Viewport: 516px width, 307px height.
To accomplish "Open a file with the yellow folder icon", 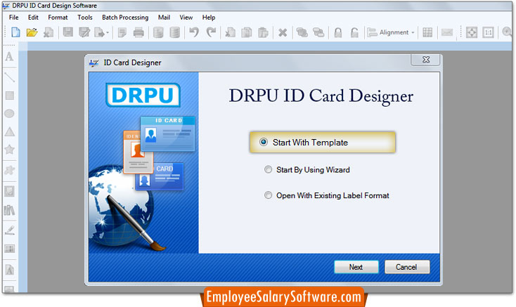I will 32,32.
